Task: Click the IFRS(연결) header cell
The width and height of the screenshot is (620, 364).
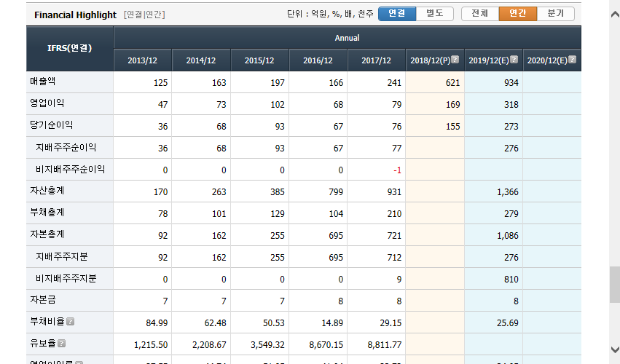Action: tap(70, 48)
